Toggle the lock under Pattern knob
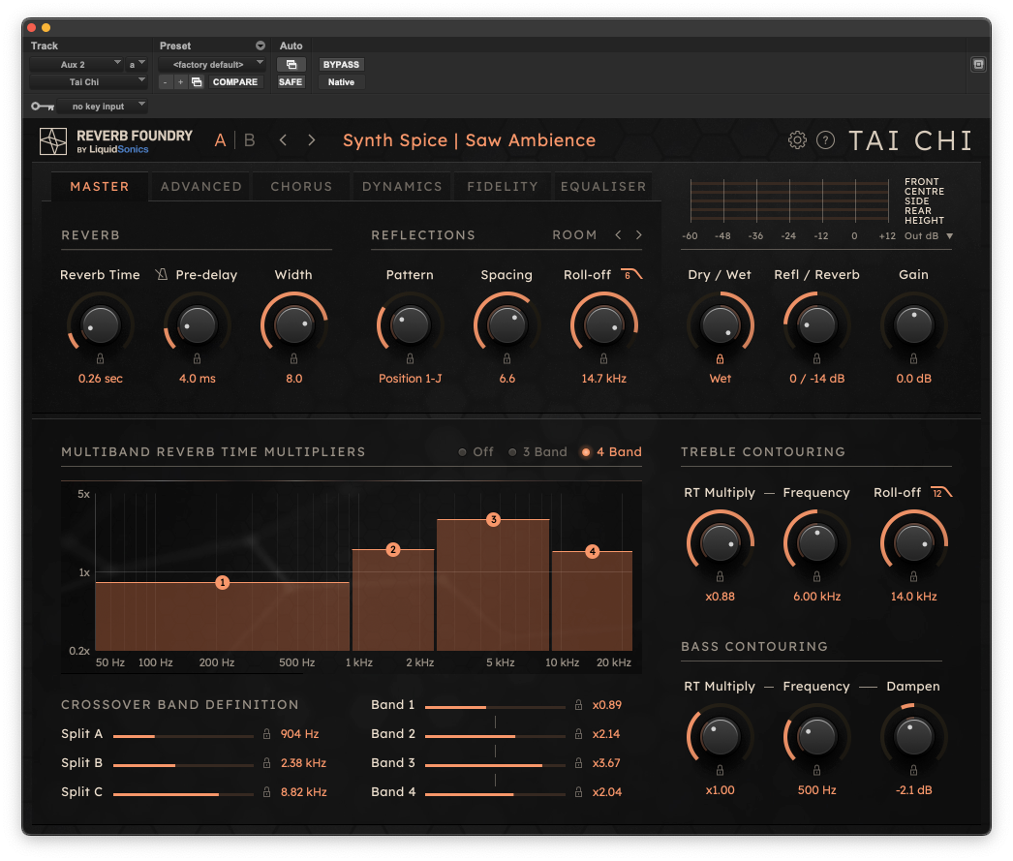The width and height of the screenshot is (1013, 861). point(411,358)
